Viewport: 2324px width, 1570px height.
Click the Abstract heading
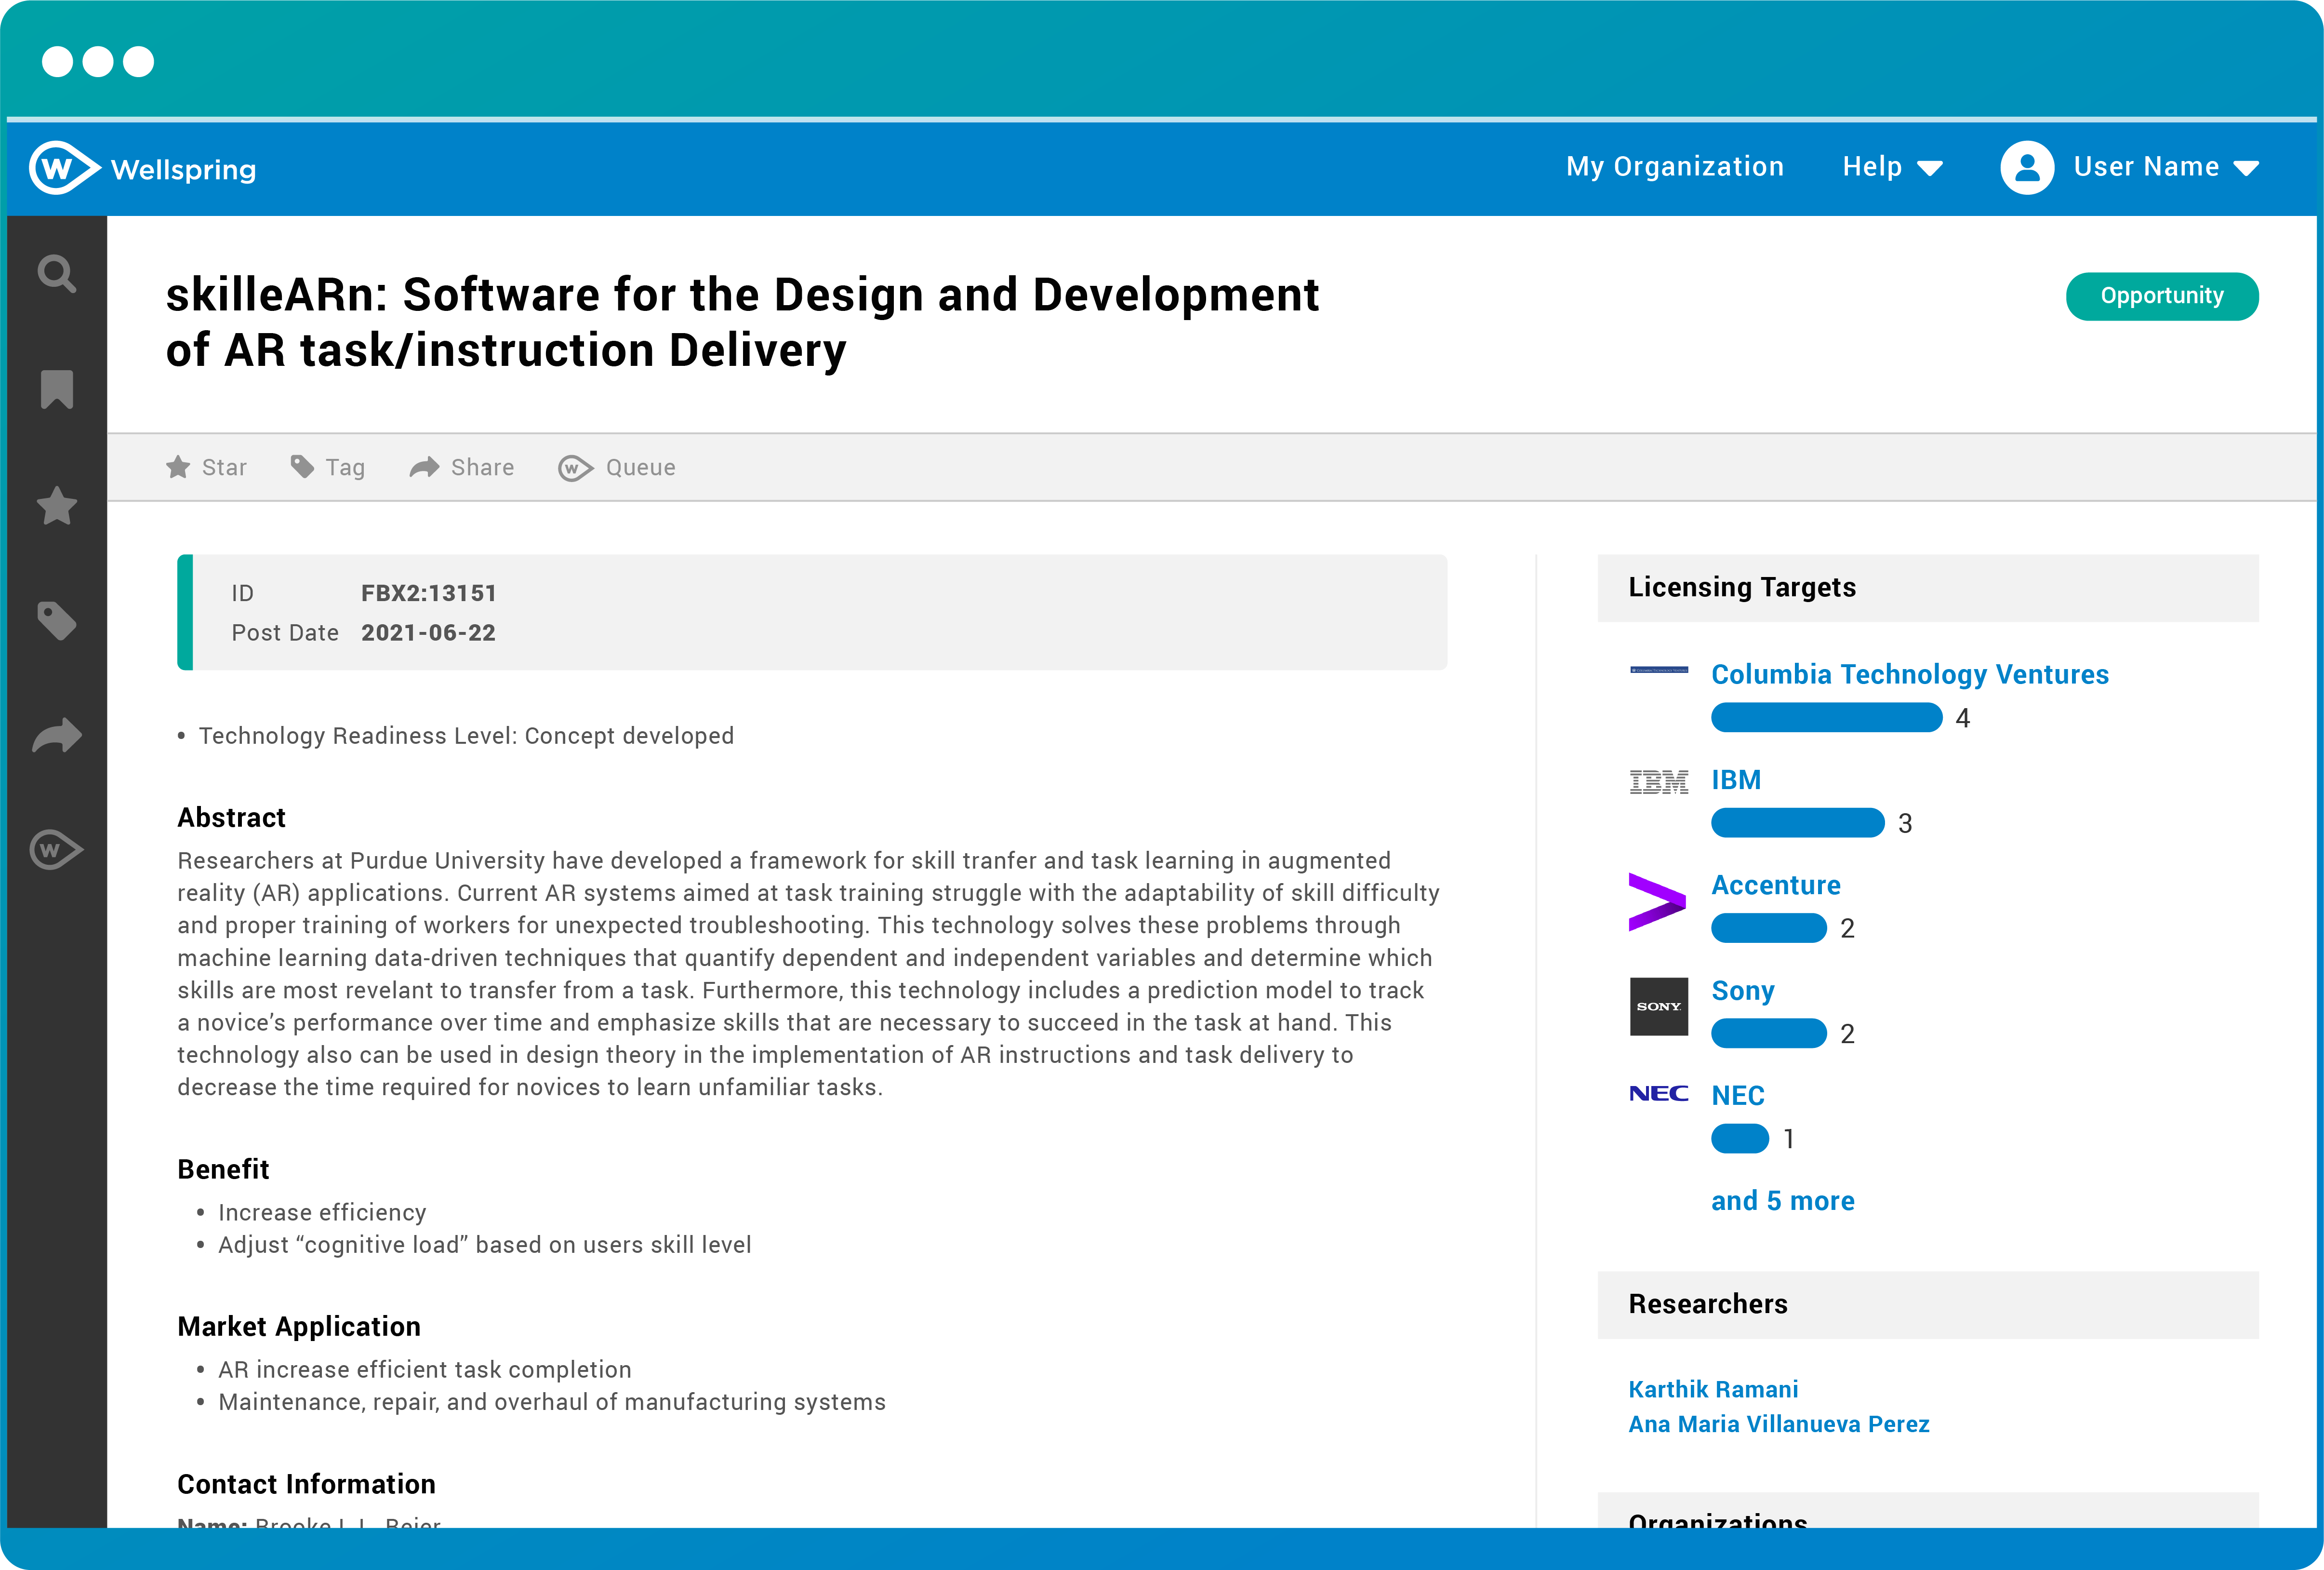point(231,818)
